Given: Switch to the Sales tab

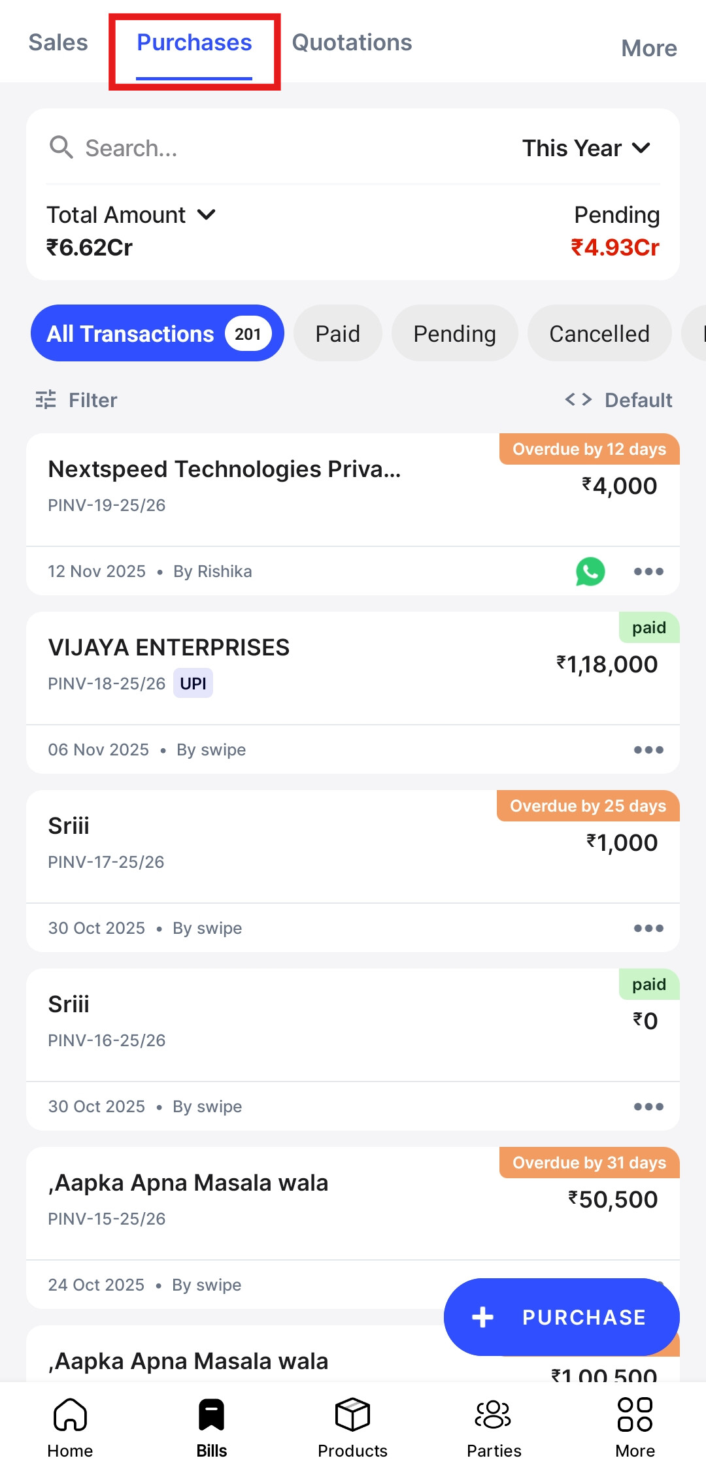Looking at the screenshot, I should pyautogui.click(x=58, y=42).
